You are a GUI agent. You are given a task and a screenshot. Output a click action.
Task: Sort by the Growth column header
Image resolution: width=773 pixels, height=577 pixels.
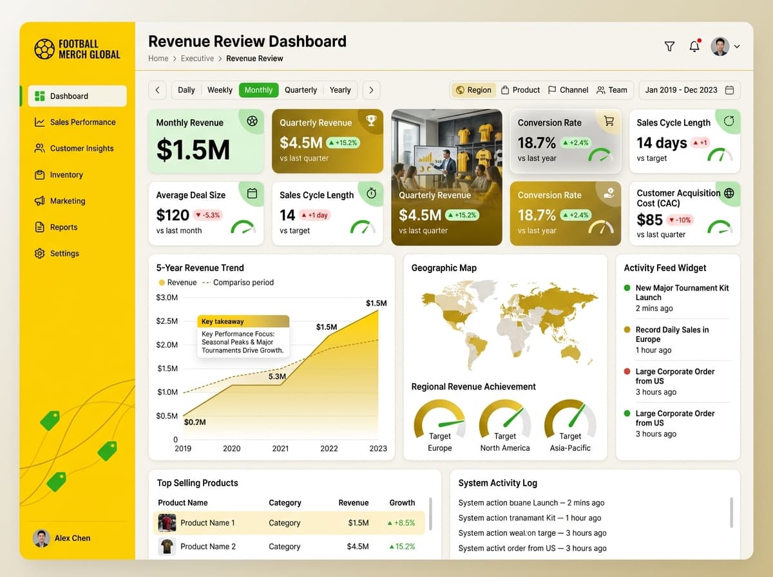click(402, 502)
